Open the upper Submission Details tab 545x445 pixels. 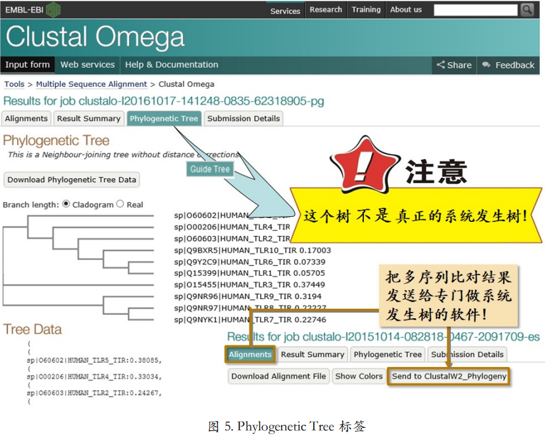244,119
